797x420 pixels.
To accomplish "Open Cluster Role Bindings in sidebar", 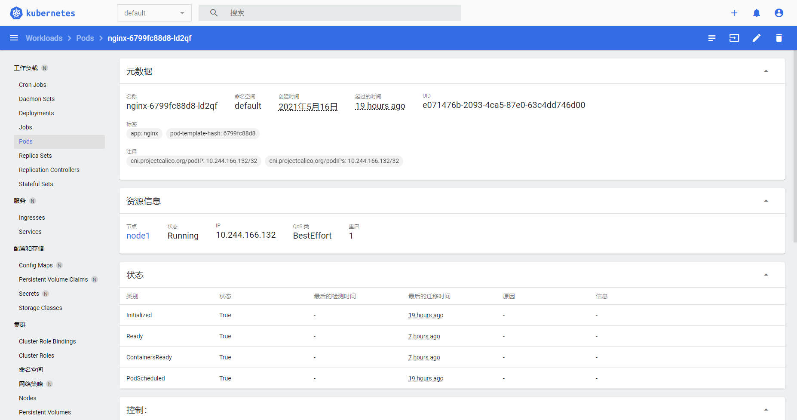I will 47,341.
